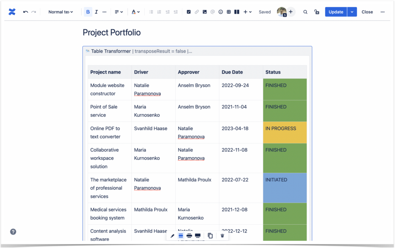Toggle italic formatting
This screenshot has width=396, height=249.
[x=96, y=12]
